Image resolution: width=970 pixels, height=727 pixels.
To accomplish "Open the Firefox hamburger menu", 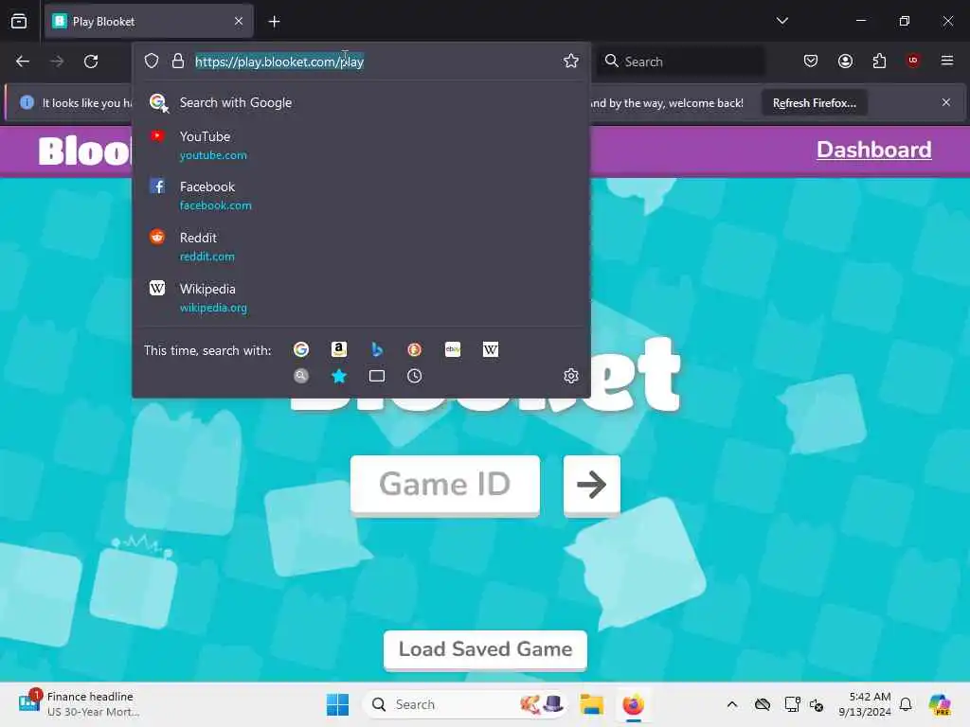I will tap(947, 61).
